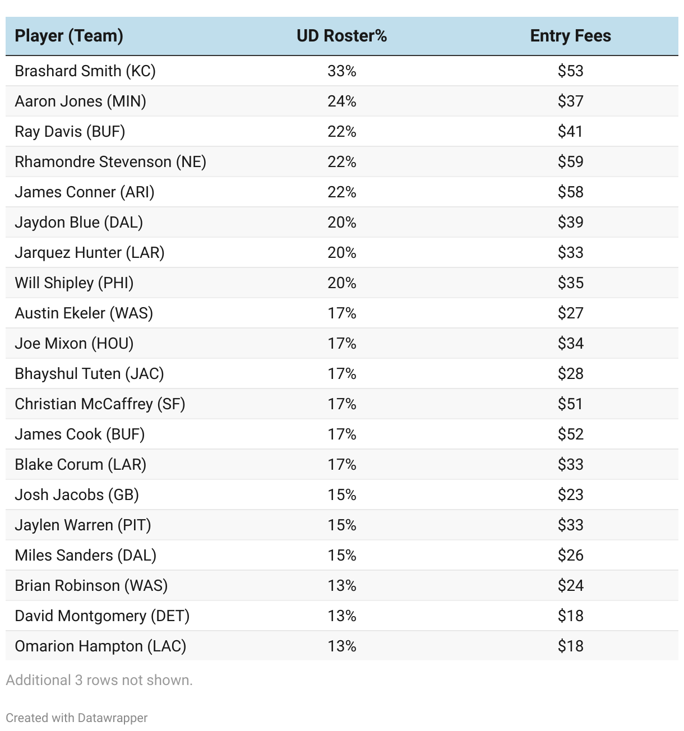This screenshot has height=731, width=684.
Task: Click the James Cook (BUF) cell
Action: point(80,434)
